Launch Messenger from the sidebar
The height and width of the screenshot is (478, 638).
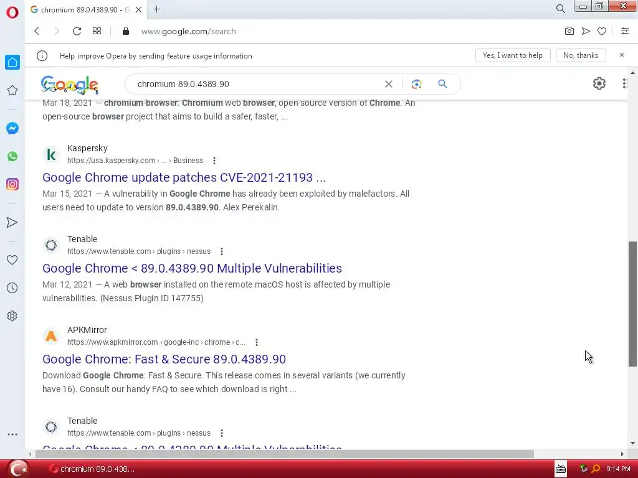(x=12, y=128)
